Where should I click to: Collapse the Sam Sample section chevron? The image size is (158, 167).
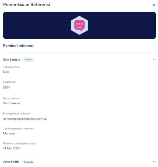pos(154,60)
